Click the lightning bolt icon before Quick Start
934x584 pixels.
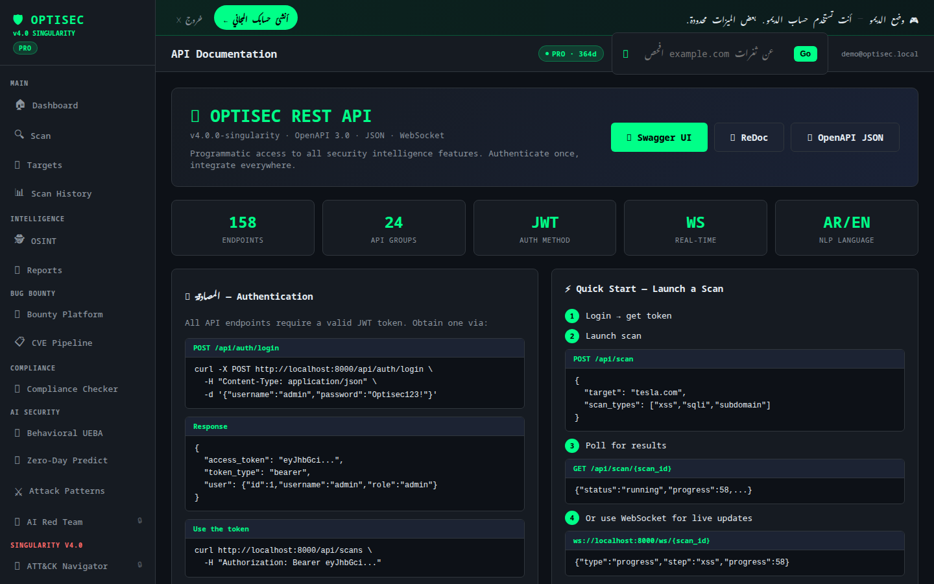click(568, 289)
